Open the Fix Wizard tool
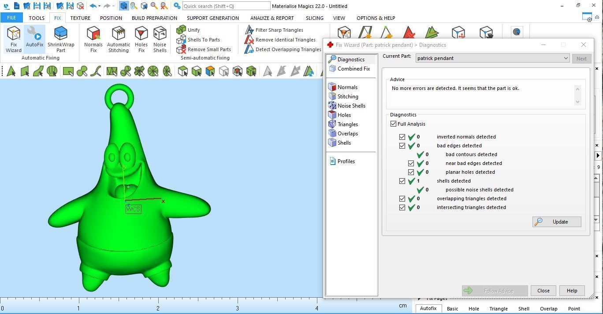603x314 pixels. 14,40
